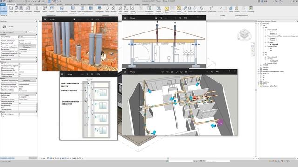Select the Door (Дверь) tool
The width and height of the screenshot is (298, 167).
[x=16, y=9]
